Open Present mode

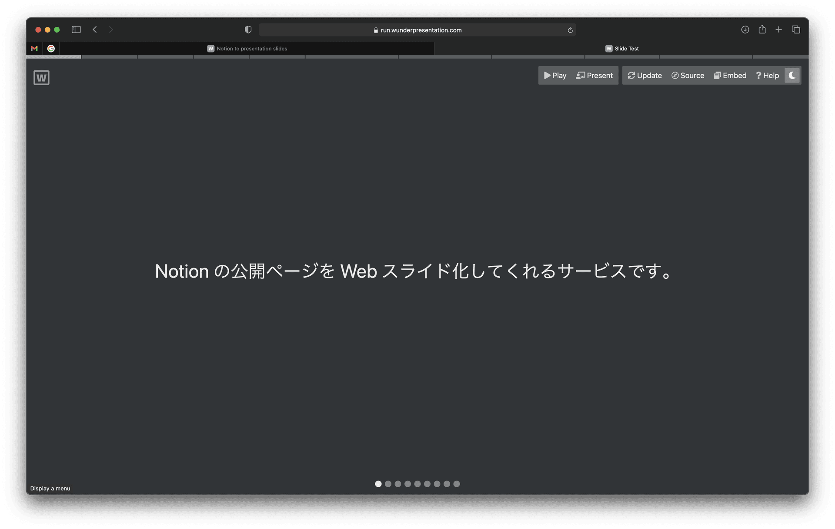(x=594, y=76)
